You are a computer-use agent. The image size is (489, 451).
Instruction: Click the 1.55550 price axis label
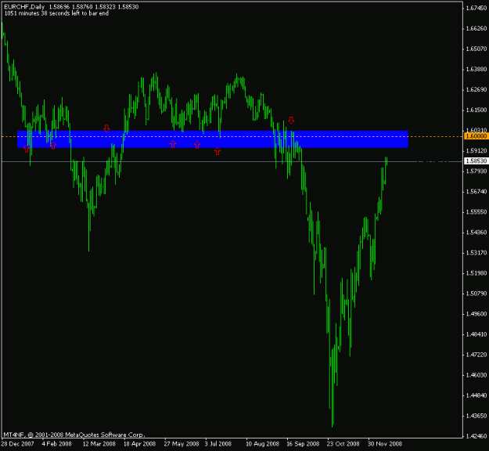pyautogui.click(x=476, y=212)
